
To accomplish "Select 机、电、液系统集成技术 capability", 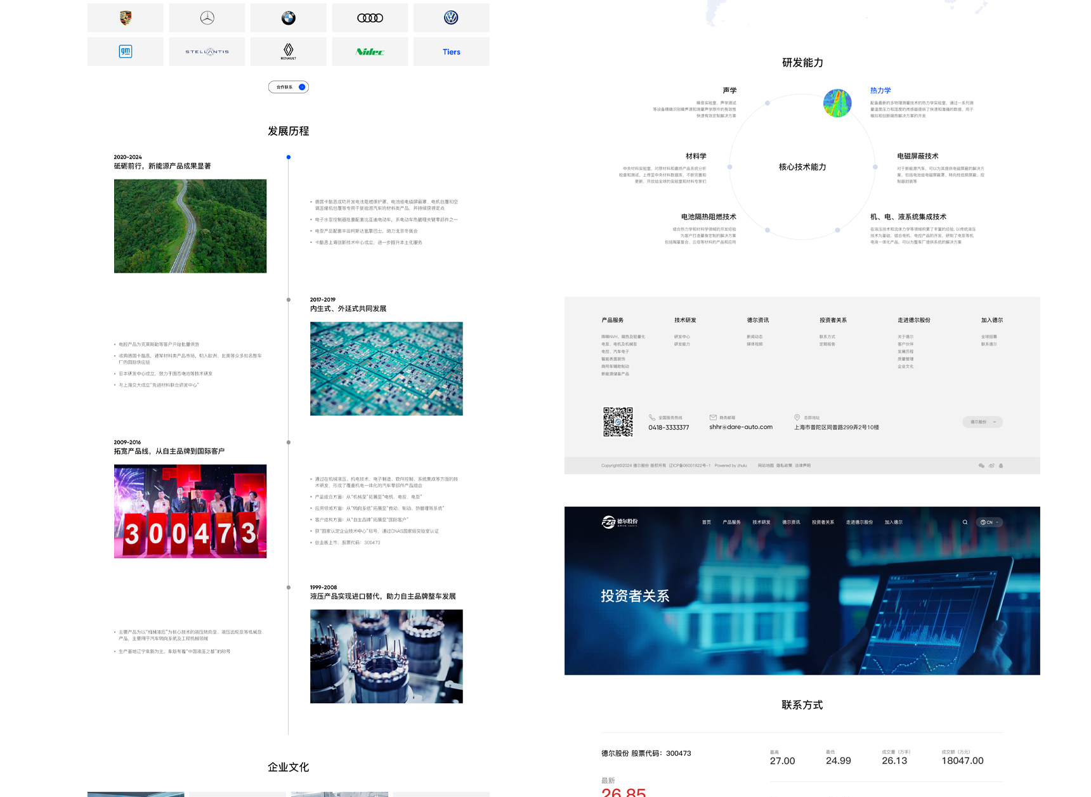I will pyautogui.click(x=908, y=217).
